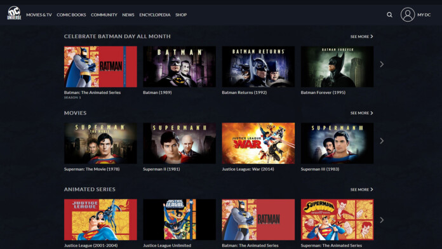
Task: Open Justice League Unlimited thumbnail
Action: (x=179, y=220)
